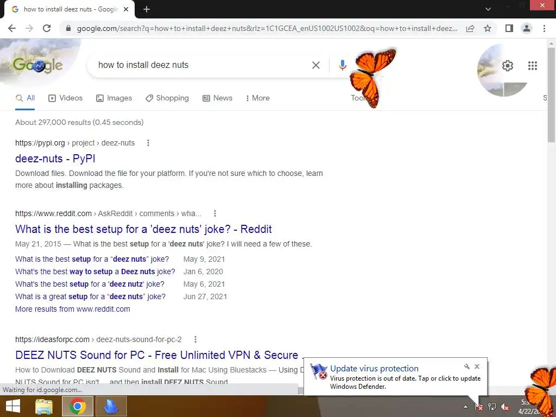View site info via the padlock icon

click(x=68, y=28)
